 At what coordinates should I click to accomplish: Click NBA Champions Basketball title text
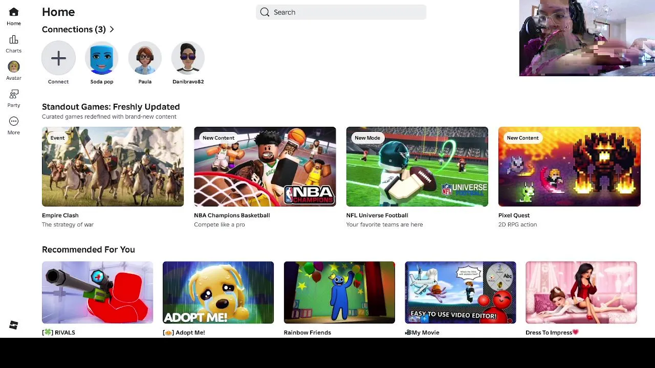(x=232, y=215)
